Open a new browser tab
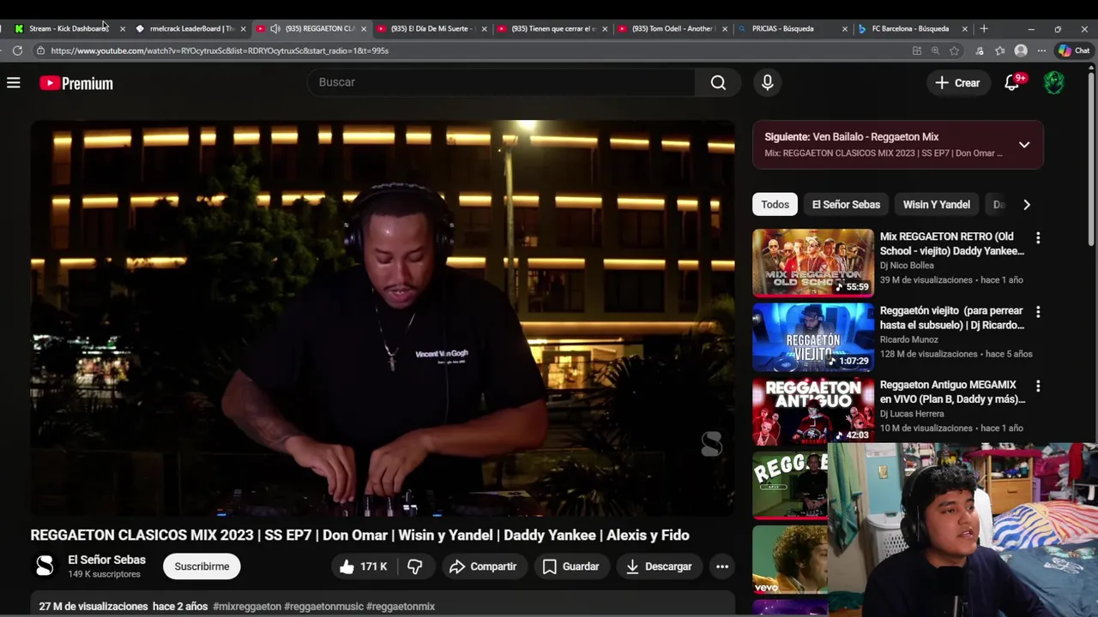 [984, 28]
